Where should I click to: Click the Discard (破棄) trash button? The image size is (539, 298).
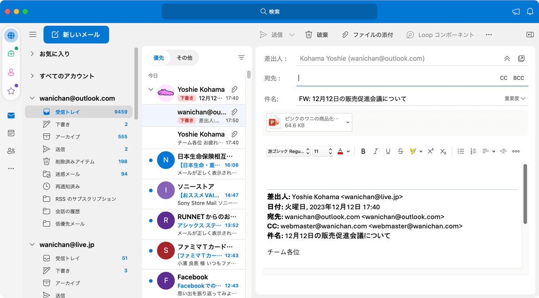coord(317,35)
